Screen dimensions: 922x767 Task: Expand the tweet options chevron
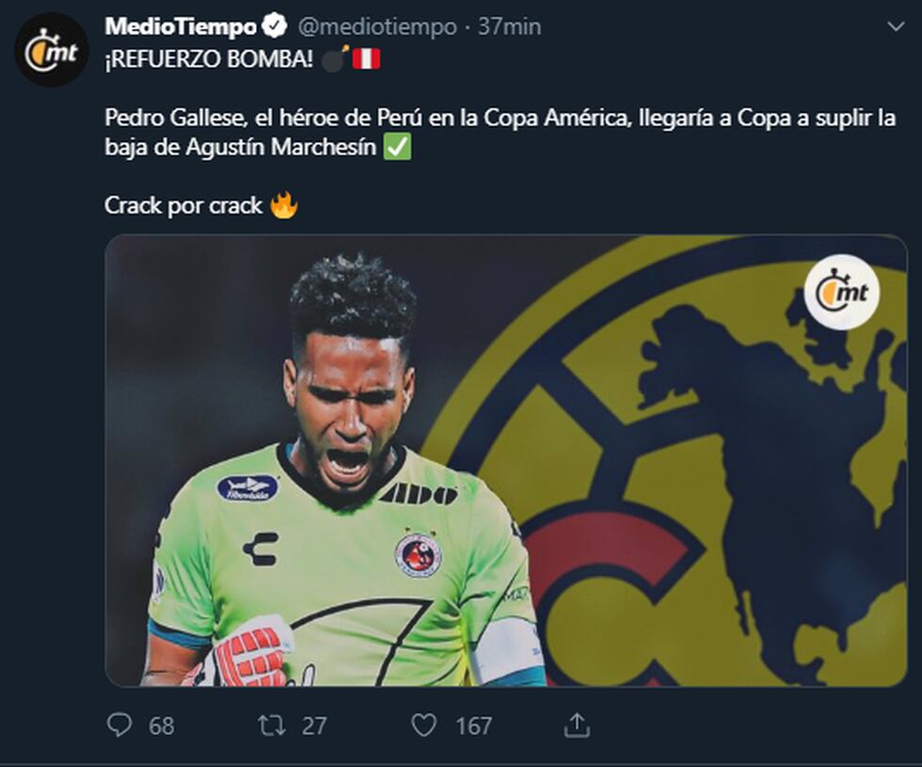895,27
